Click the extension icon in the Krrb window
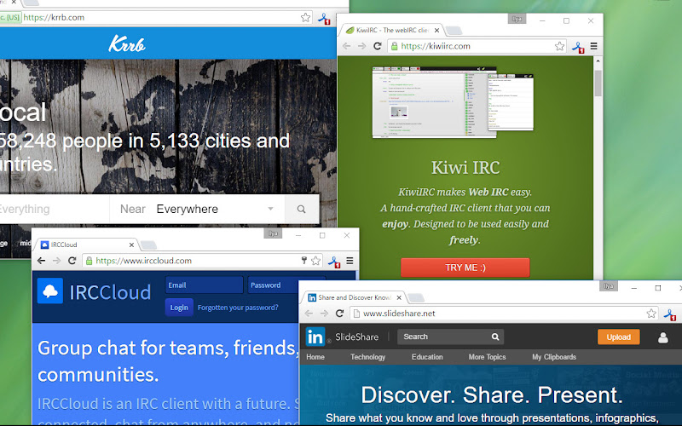Image resolution: width=682 pixels, height=426 pixels. click(x=324, y=19)
